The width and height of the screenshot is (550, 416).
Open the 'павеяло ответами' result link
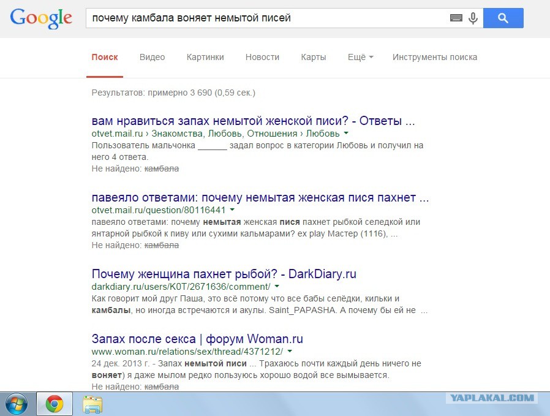(260, 197)
